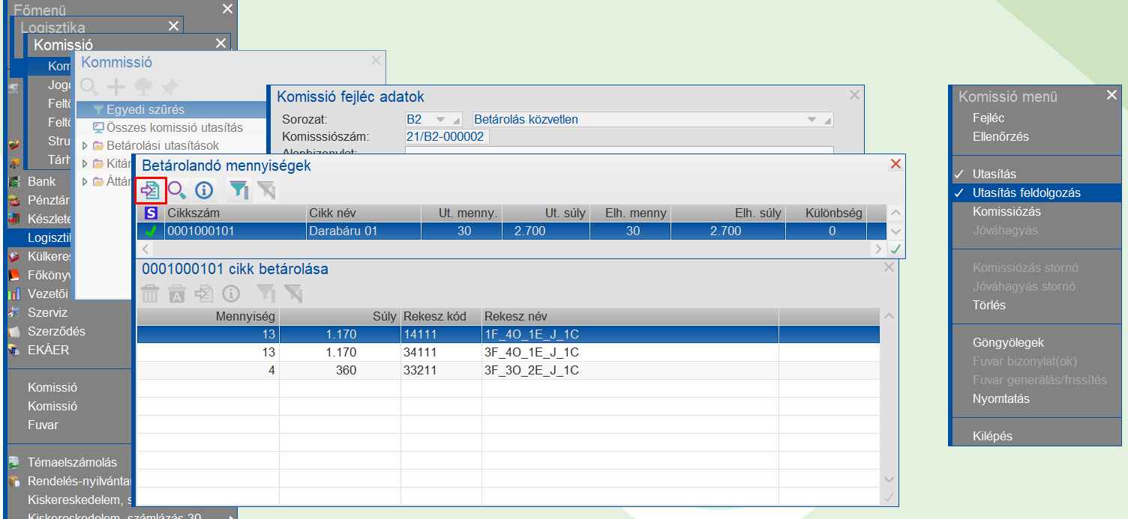Click the horizontal scroll left arrow in quantities table
Screen dimensions: 1128x519
click(145, 249)
